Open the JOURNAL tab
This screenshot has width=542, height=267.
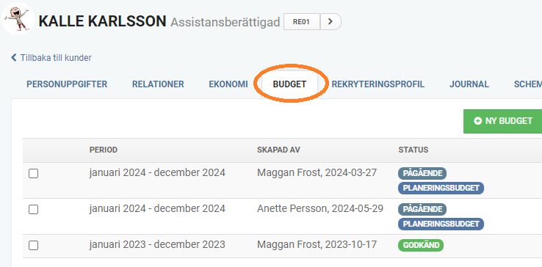coord(469,84)
